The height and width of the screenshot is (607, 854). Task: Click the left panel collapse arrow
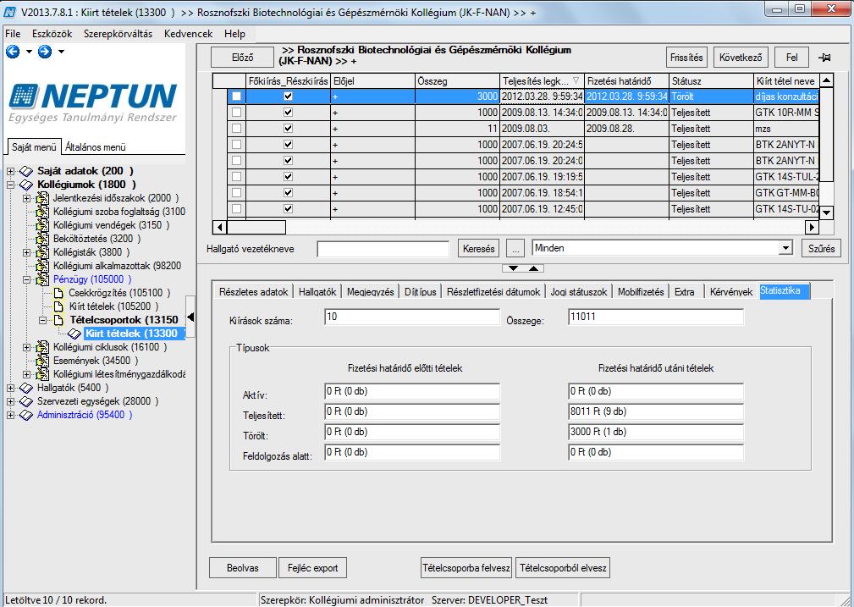click(190, 317)
